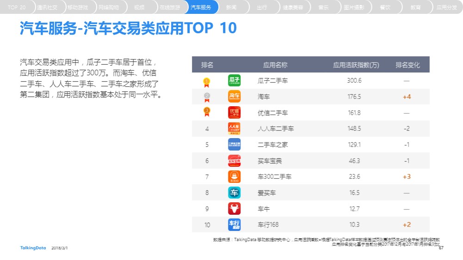Open the 车行168 blue app icon
The image size is (463, 260).
234,224
